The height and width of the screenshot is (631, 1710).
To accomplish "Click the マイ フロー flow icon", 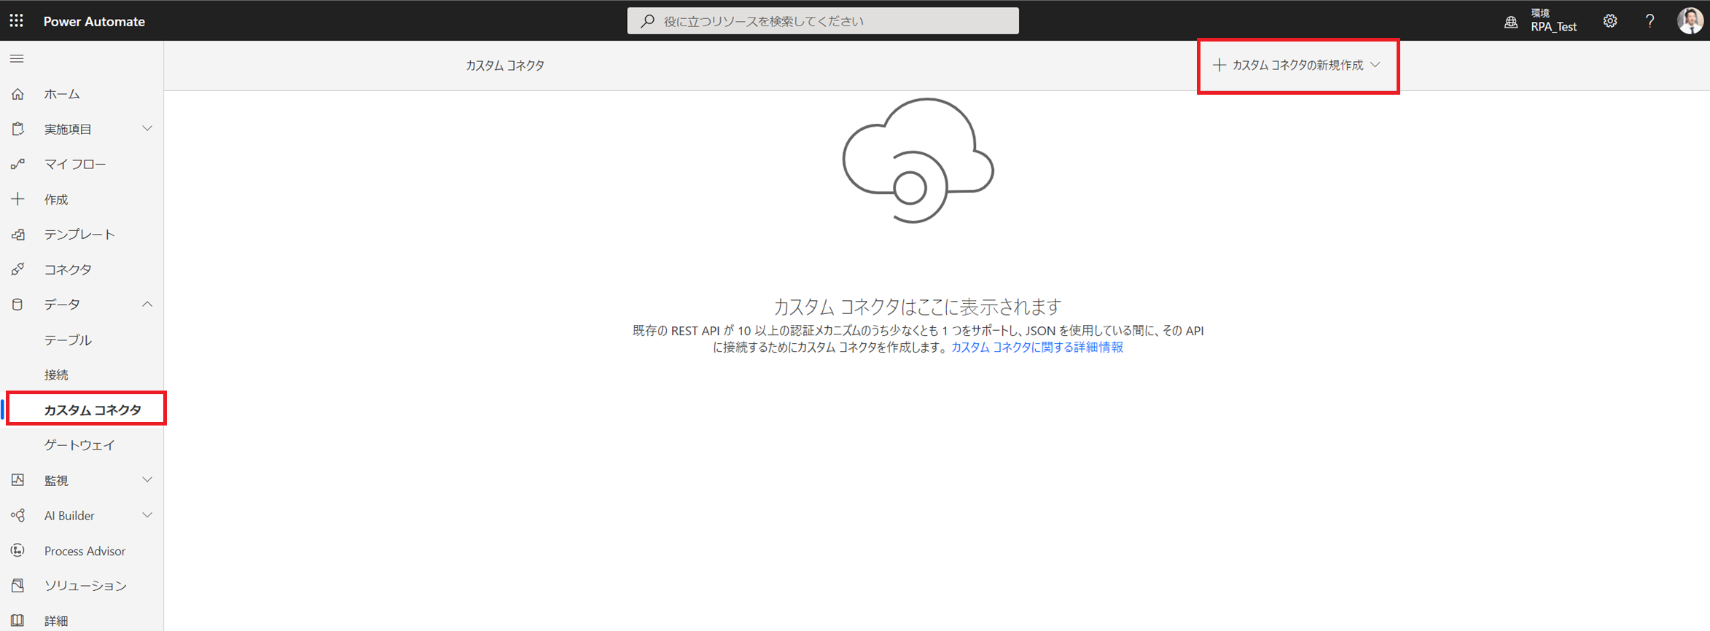I will [x=17, y=164].
